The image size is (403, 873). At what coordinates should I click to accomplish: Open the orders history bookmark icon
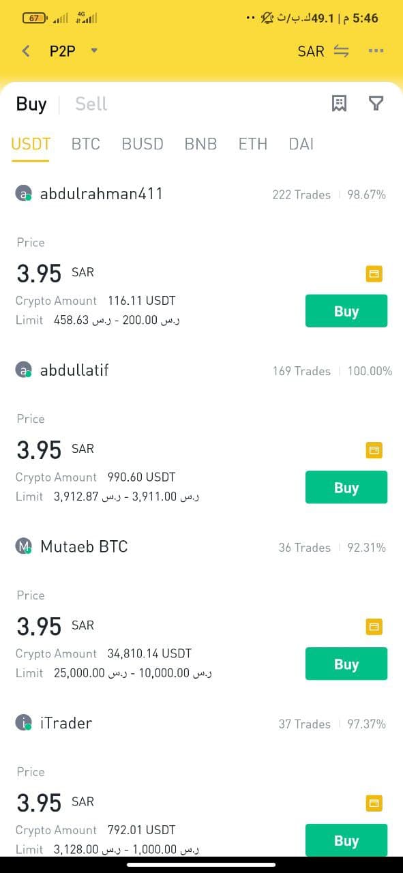click(339, 103)
